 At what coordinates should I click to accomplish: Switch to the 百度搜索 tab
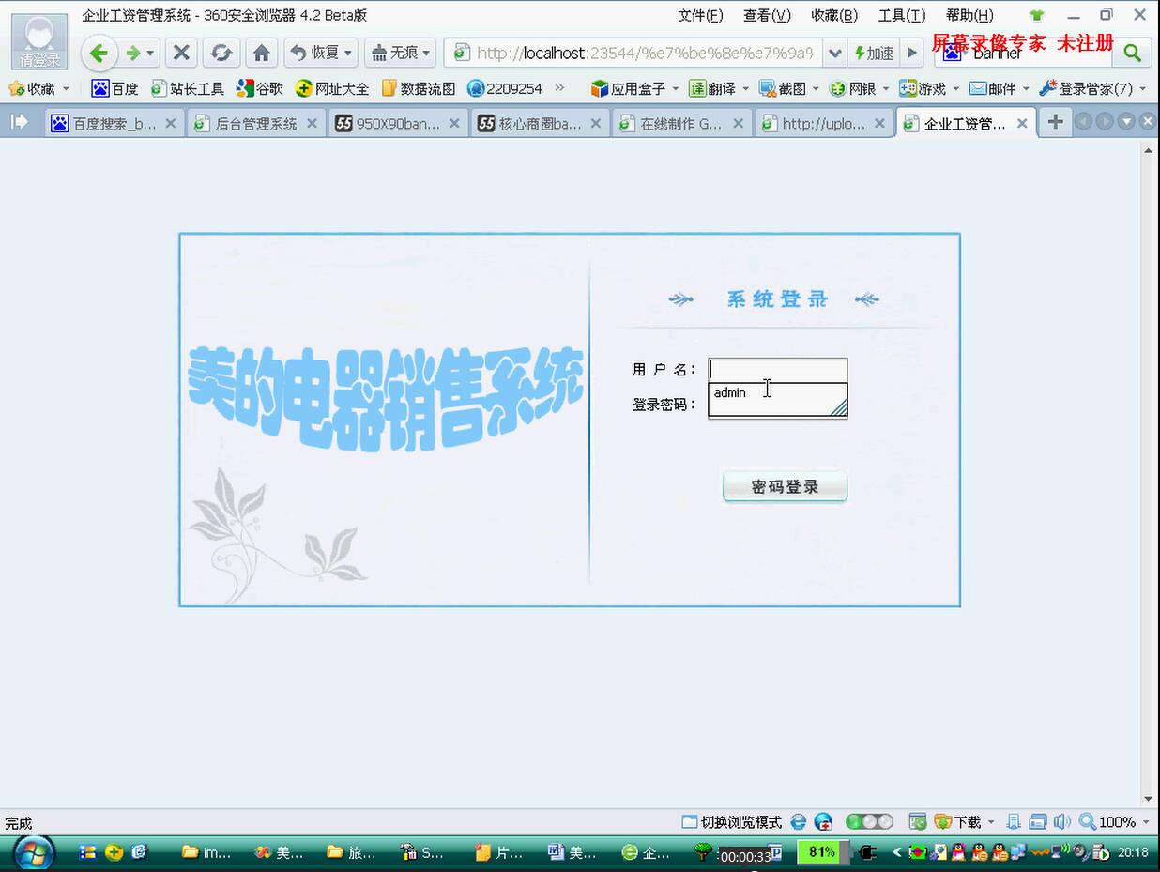point(113,123)
